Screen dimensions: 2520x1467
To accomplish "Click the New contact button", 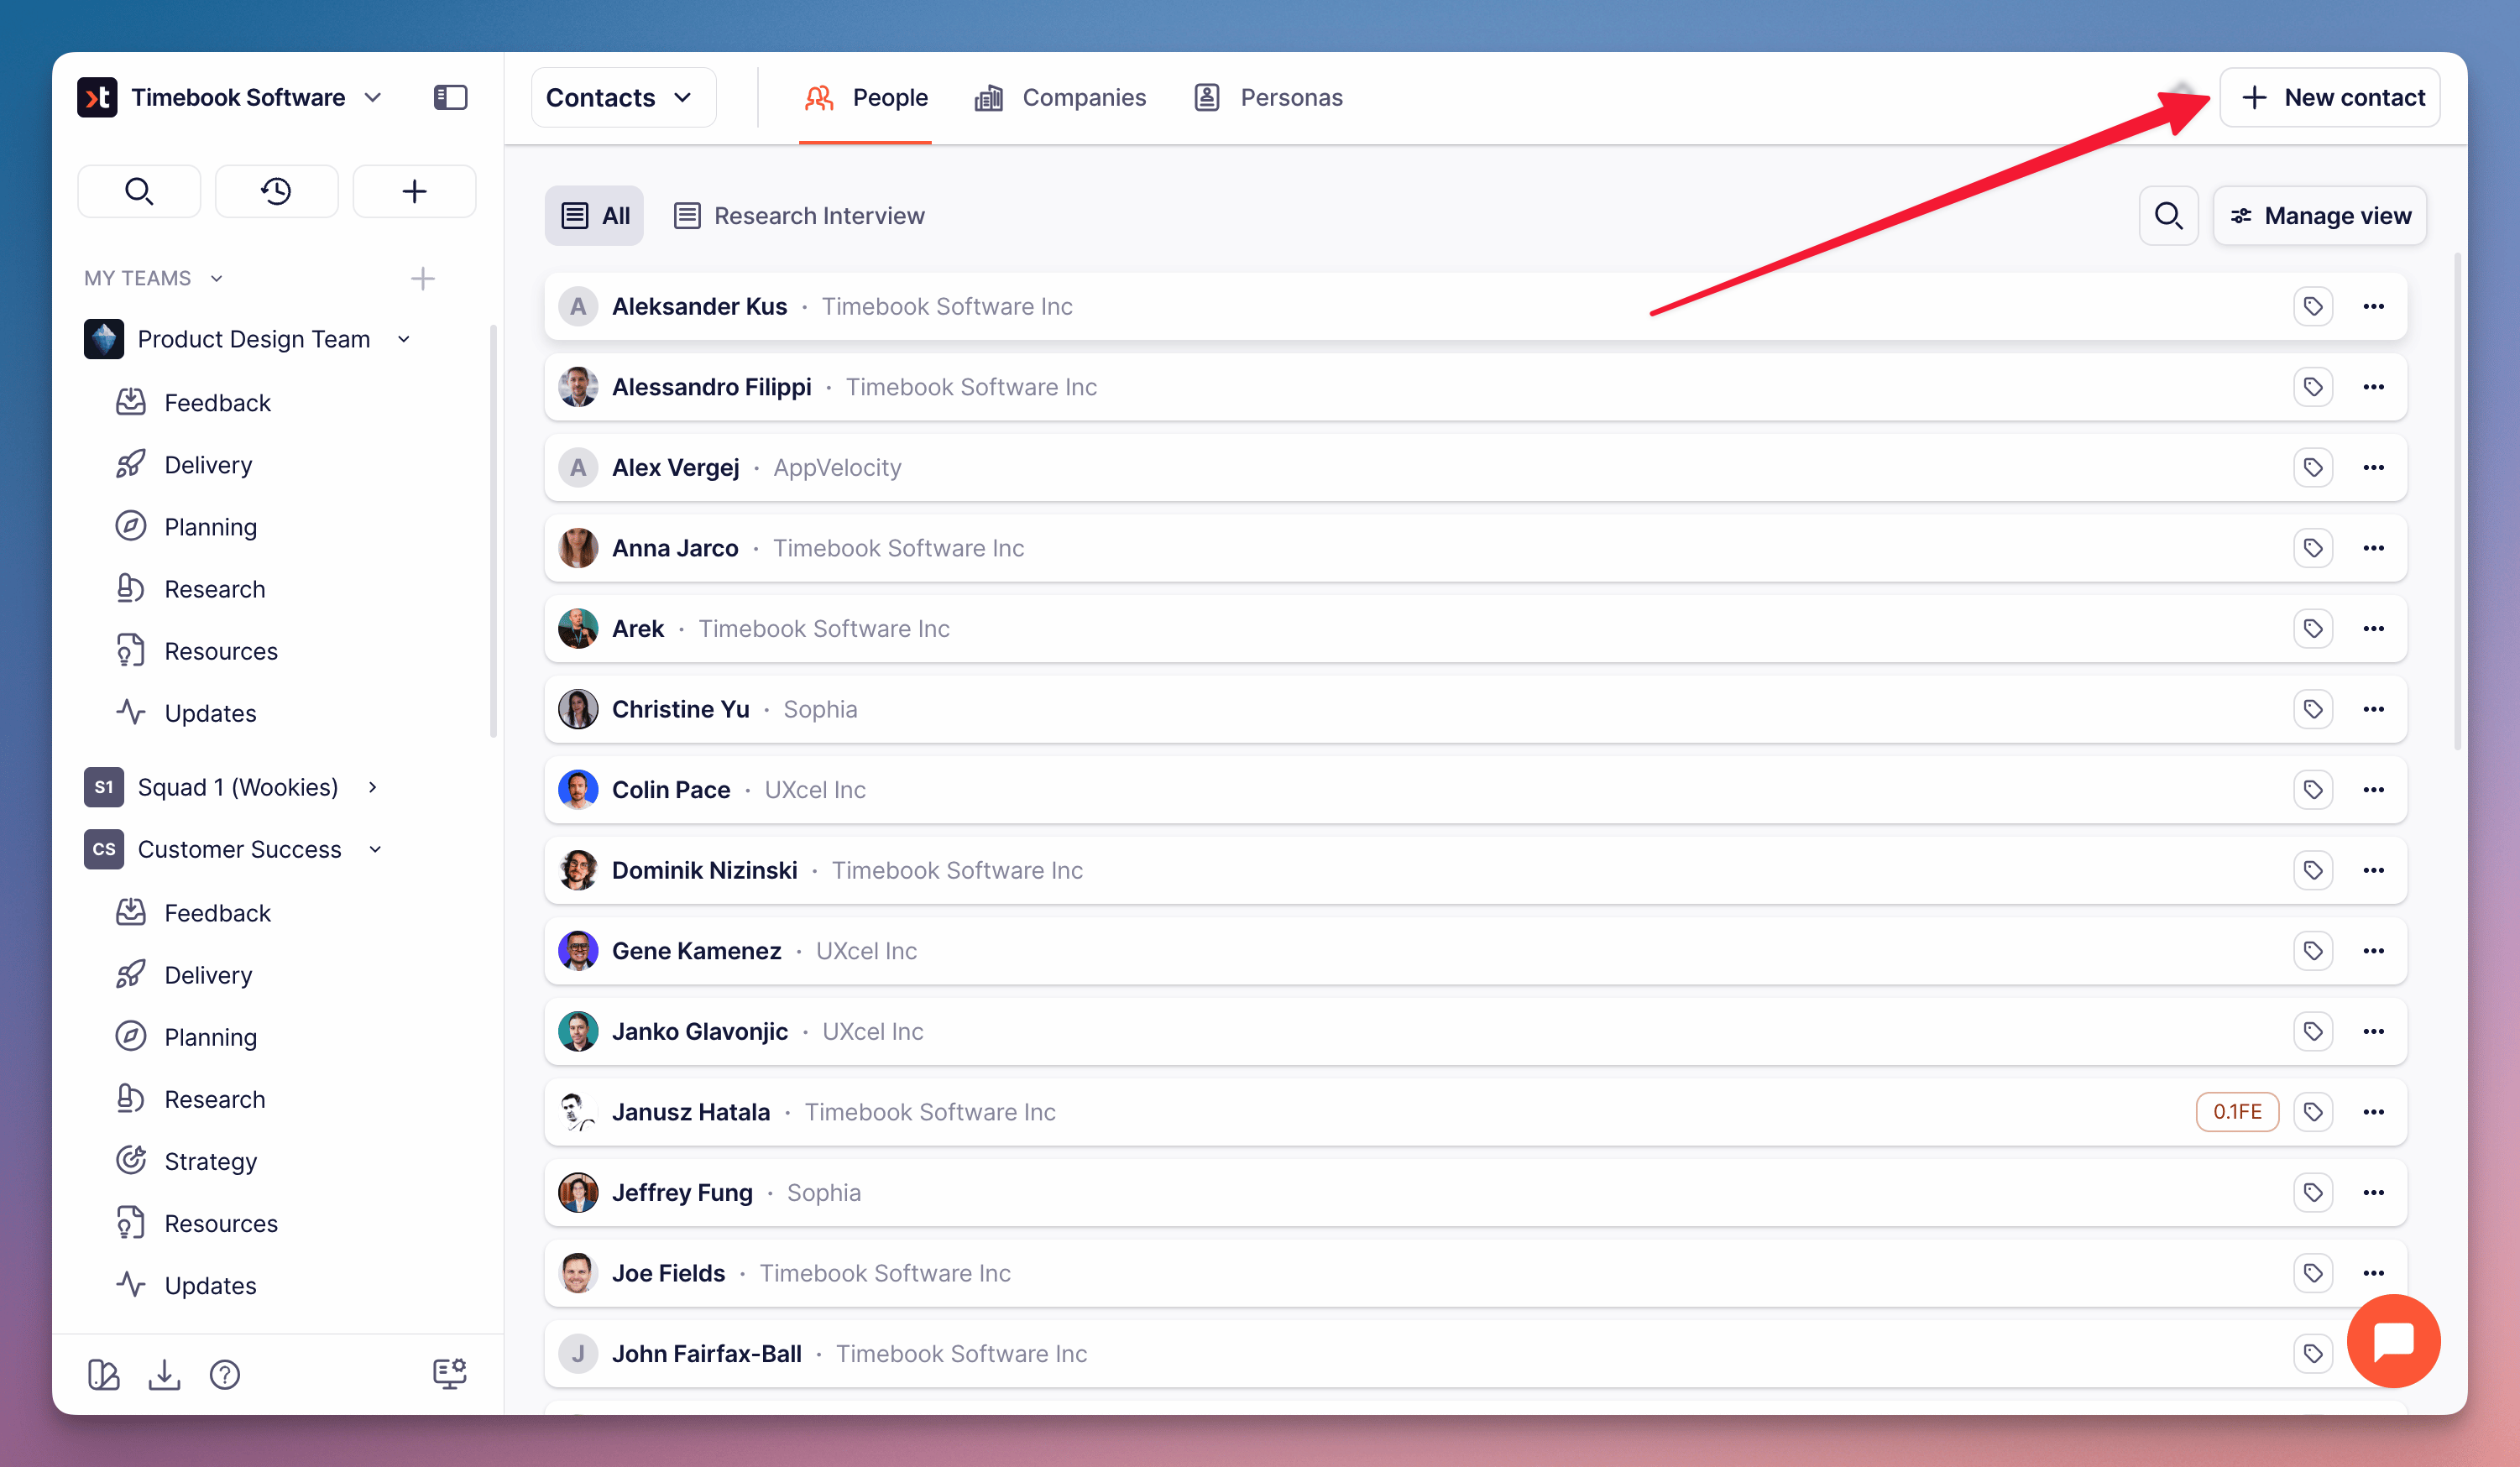I will click(2330, 98).
